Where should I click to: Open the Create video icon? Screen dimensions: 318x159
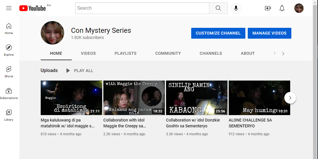point(268,8)
